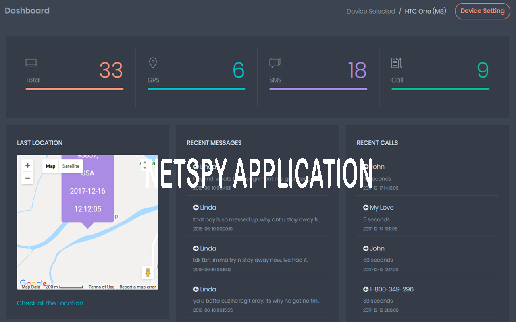
Task: Click incoming arrow icon beside 'that boy' message
Action: [196, 208]
